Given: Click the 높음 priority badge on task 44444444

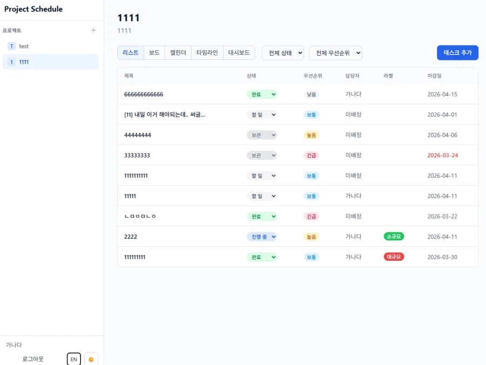Looking at the screenshot, I should (x=311, y=135).
